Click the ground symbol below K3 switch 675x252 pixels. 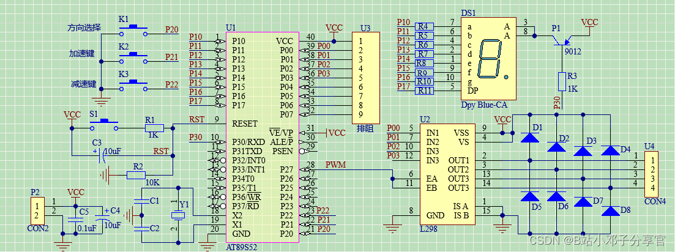[101, 101]
